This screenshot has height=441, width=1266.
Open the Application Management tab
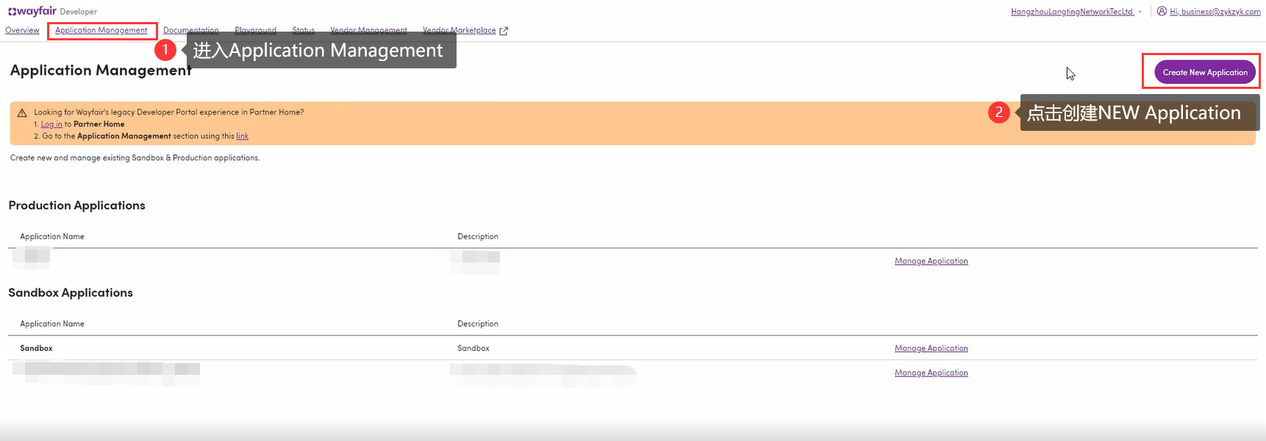click(x=101, y=30)
